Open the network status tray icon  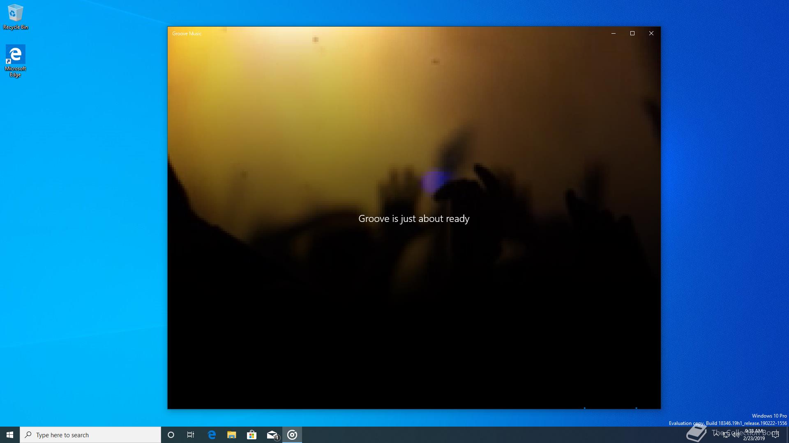(x=726, y=435)
